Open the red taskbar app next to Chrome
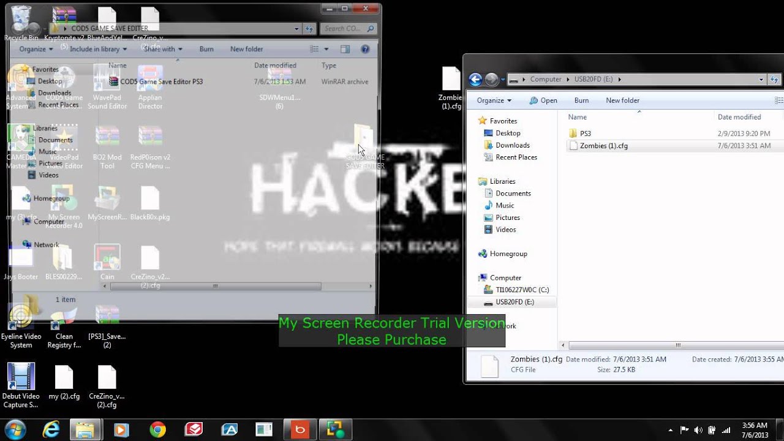This screenshot has height=441, width=784. click(194, 430)
